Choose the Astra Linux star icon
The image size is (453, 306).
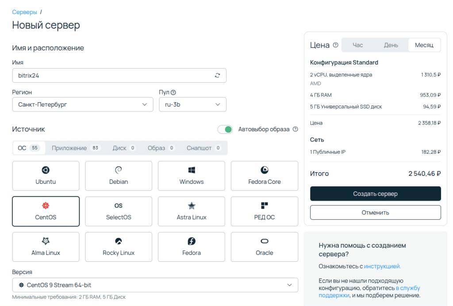pyautogui.click(x=192, y=205)
